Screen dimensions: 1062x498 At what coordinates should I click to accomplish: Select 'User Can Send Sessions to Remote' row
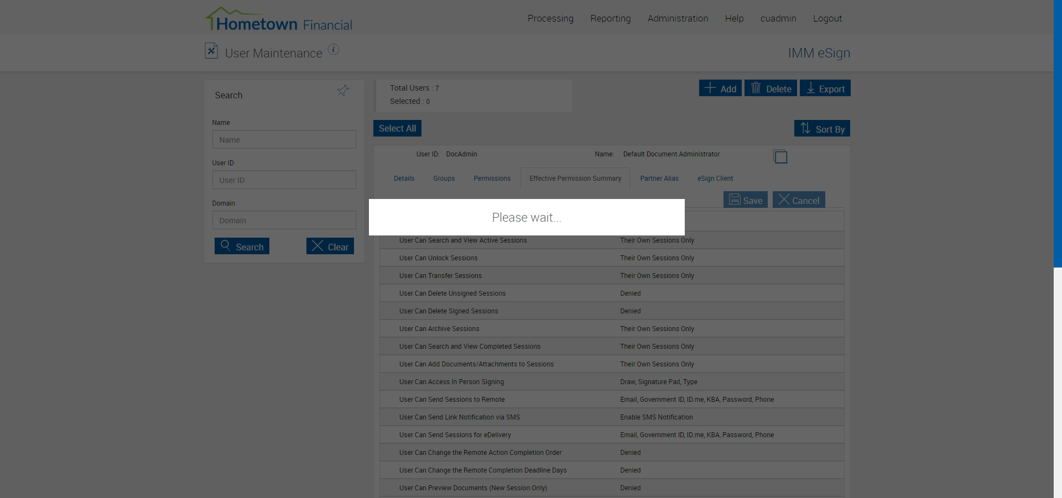click(612, 400)
